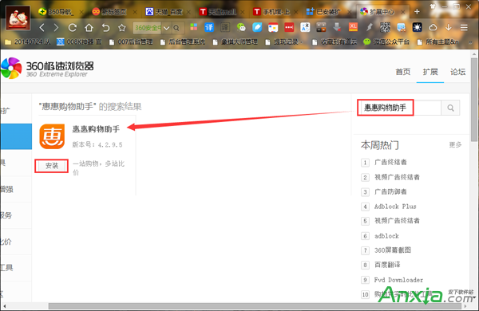Reload the current page
Screen dimensions: 479x311
[73, 28]
